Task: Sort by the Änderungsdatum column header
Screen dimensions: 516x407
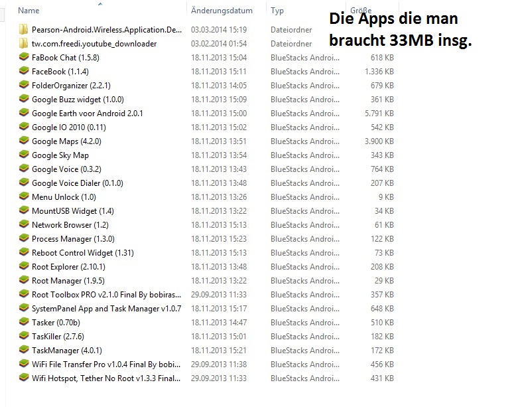Action: (x=222, y=11)
